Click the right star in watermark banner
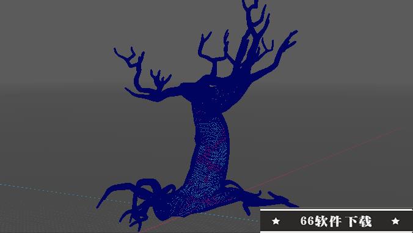413x233 pixels. tap(395, 221)
